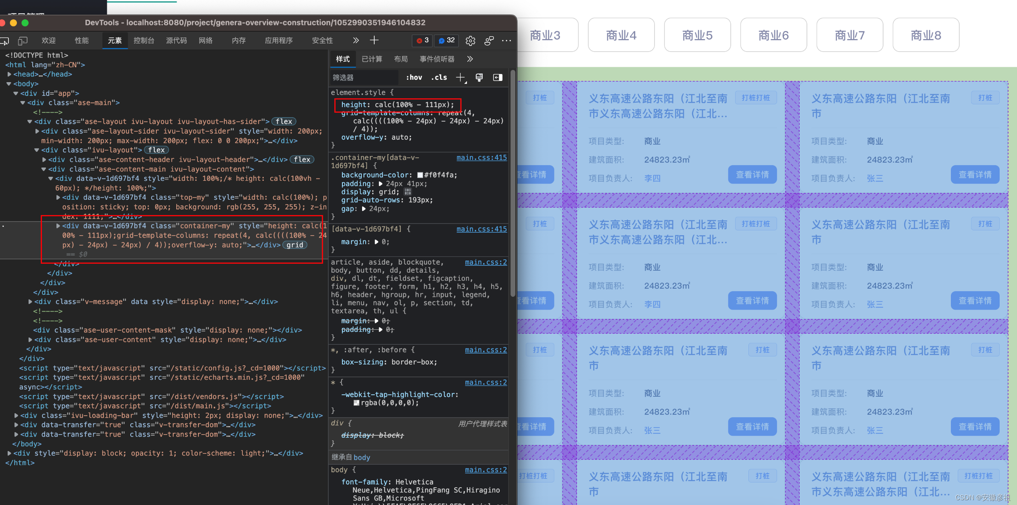This screenshot has height=505, width=1017.
Task: Open the 控制台 console tab
Action: click(x=144, y=41)
